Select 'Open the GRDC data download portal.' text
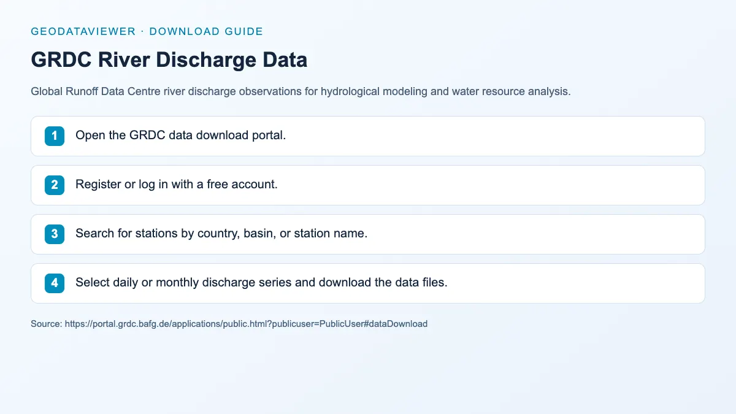Screen dimensions: 736x414 coord(181,135)
